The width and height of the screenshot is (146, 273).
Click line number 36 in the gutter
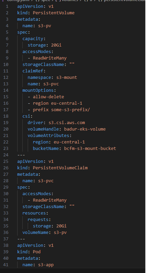[x=6, y=233]
